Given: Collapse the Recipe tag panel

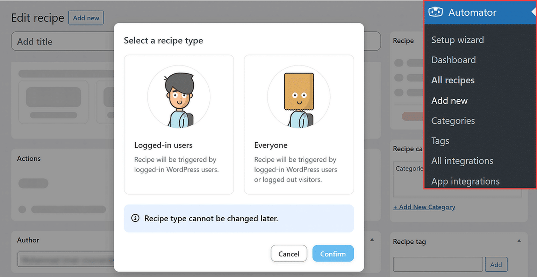Looking at the screenshot, I should (519, 241).
